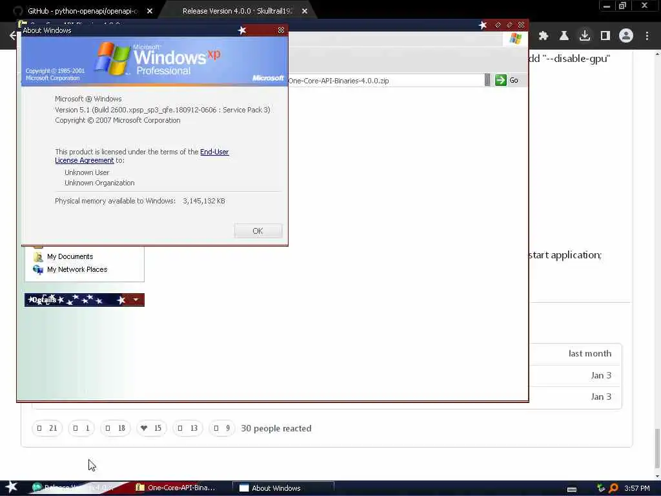This screenshot has width=661, height=496.
Task: Click the Go button beside address bar
Action: pyautogui.click(x=507, y=80)
